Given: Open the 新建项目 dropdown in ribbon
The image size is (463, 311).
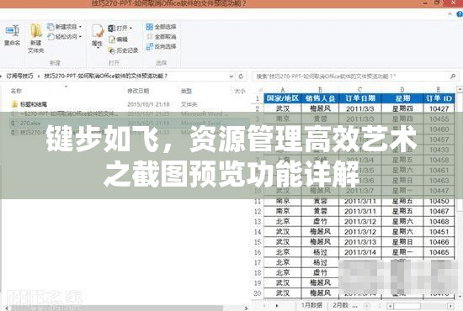Looking at the screenshot, I should coord(65,27).
